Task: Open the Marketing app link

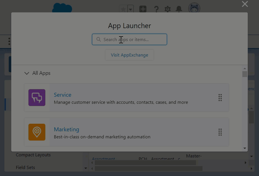Action: pyautogui.click(x=66, y=129)
